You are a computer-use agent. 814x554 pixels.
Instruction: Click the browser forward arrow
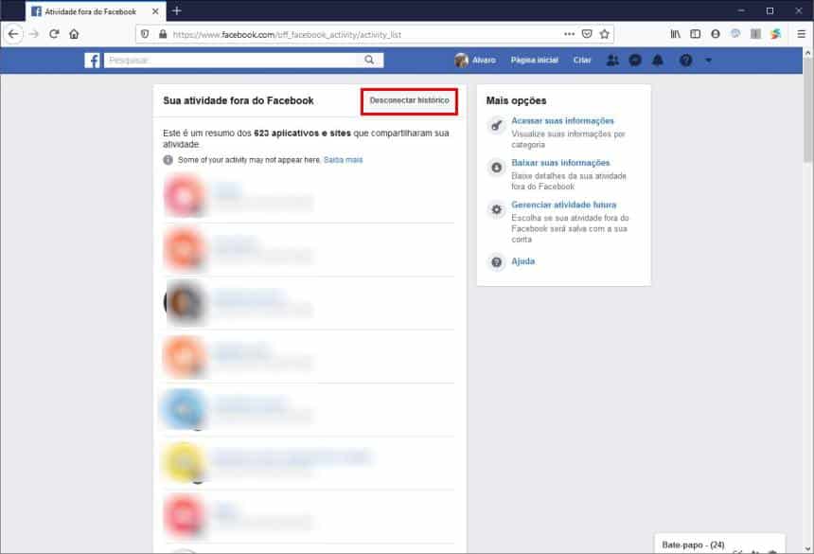(x=34, y=34)
